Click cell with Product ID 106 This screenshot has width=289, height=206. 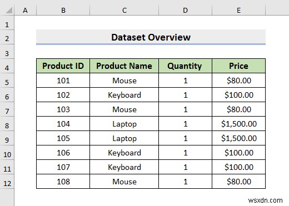pos(63,153)
